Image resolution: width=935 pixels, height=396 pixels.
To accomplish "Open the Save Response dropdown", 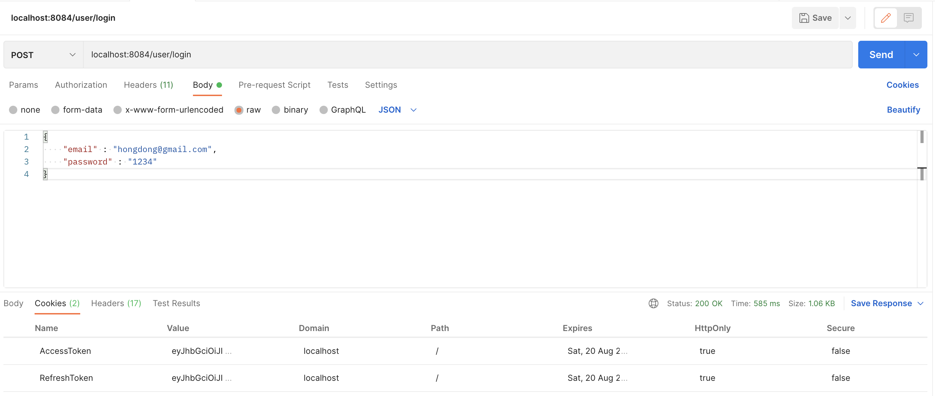I will (x=886, y=303).
